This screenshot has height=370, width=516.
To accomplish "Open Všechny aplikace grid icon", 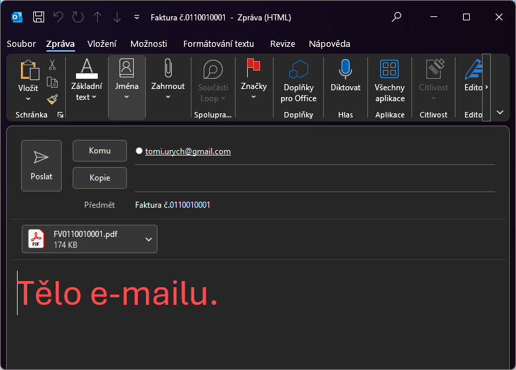I will 390,69.
